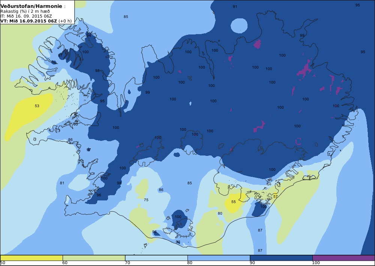Click the light blue 70–80 legend segment
This screenshot has height=266, width=375.
(x=156, y=258)
